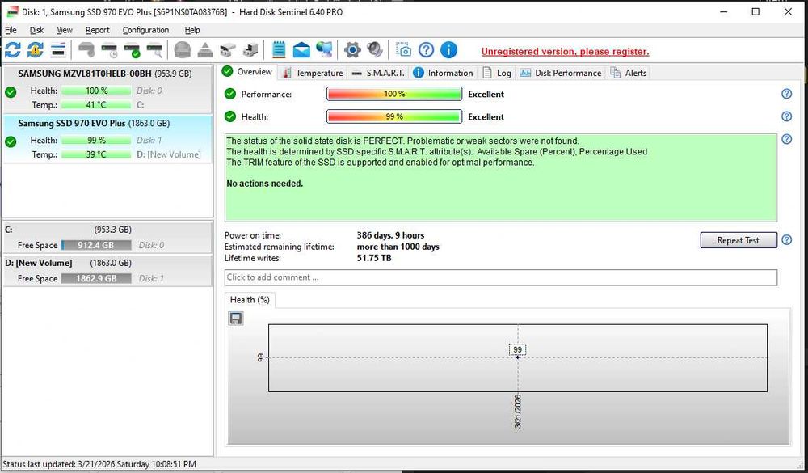Switch to the S.M.A.R.T. tab
Viewport: 808px width, 473px height.
(x=378, y=74)
